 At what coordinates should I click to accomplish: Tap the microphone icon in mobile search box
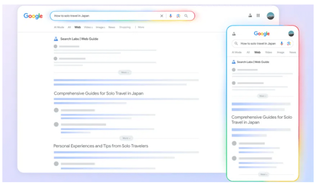pos(282,43)
